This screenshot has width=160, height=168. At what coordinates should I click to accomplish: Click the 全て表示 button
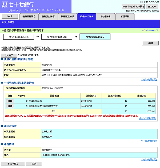pos(9,55)
